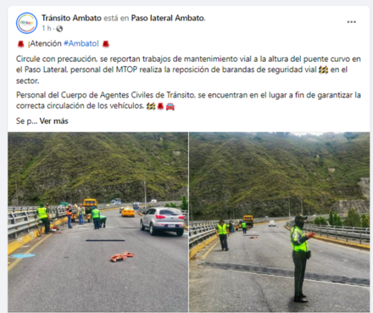Viewport: 373px width, 313px height.
Task: Click the red car emoji
Action: pyautogui.click(x=170, y=107)
